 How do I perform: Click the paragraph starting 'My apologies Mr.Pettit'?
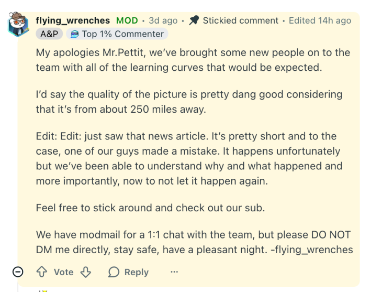click(x=193, y=60)
